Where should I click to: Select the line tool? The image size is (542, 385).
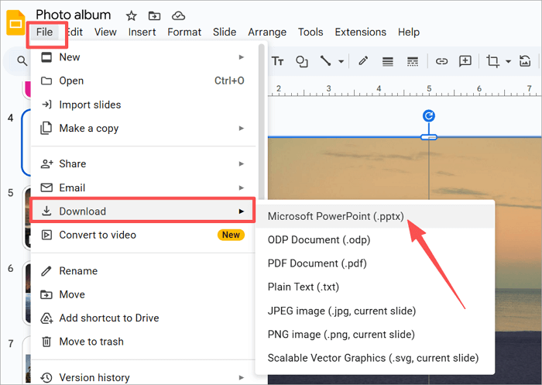(326, 61)
